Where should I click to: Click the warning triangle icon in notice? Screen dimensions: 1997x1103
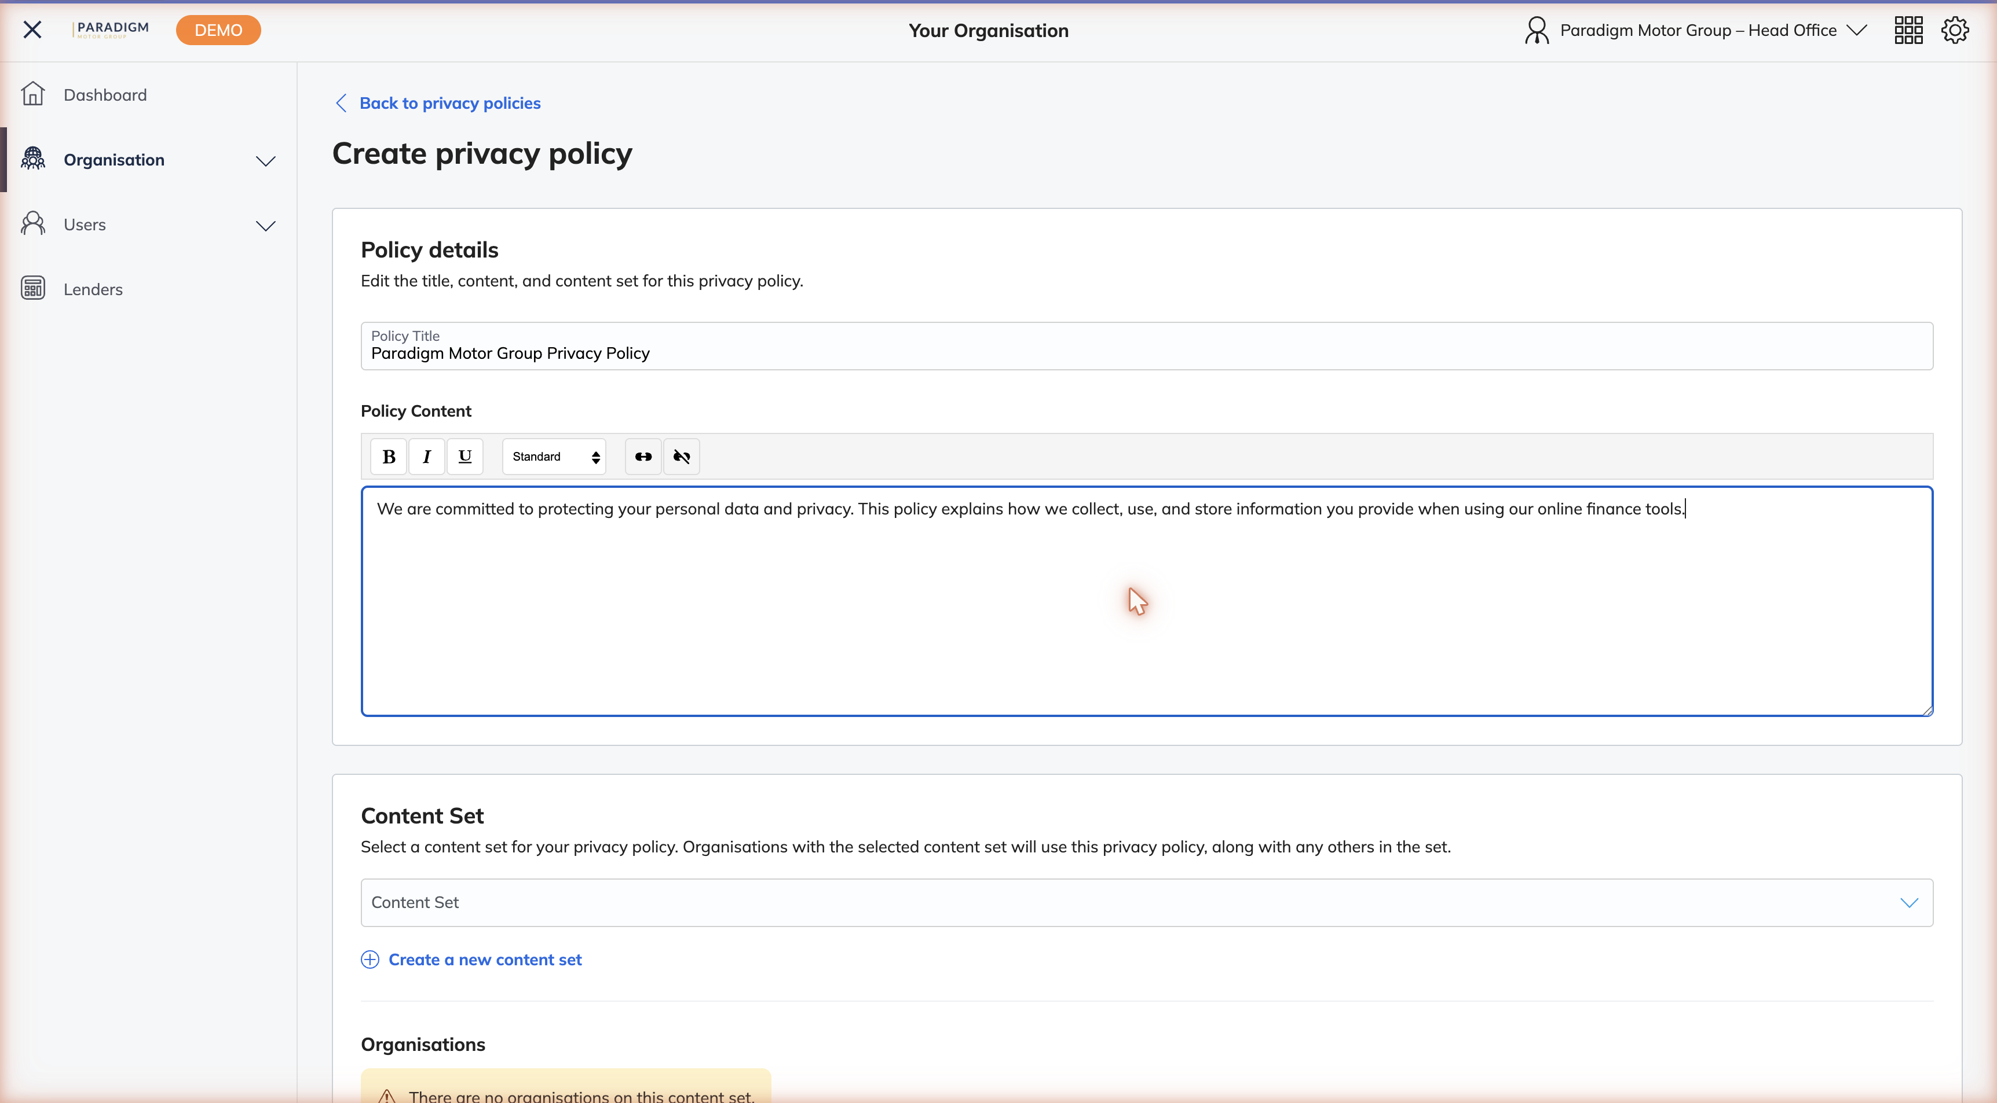pos(387,1096)
